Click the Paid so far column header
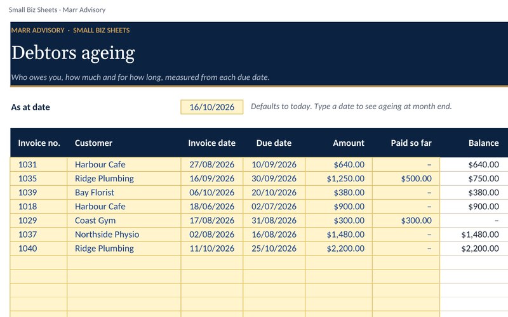 coord(406,143)
